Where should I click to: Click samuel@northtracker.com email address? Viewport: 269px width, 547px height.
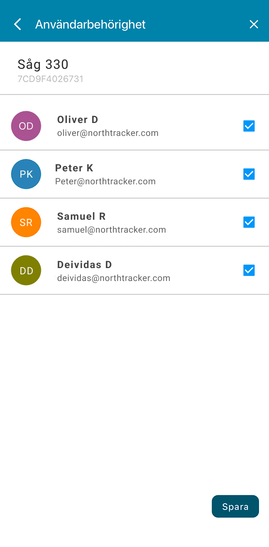[x=111, y=230]
